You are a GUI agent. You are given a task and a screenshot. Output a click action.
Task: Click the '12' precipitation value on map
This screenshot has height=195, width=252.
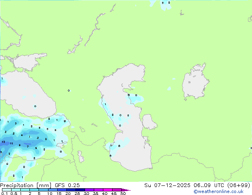click(x=3, y=142)
